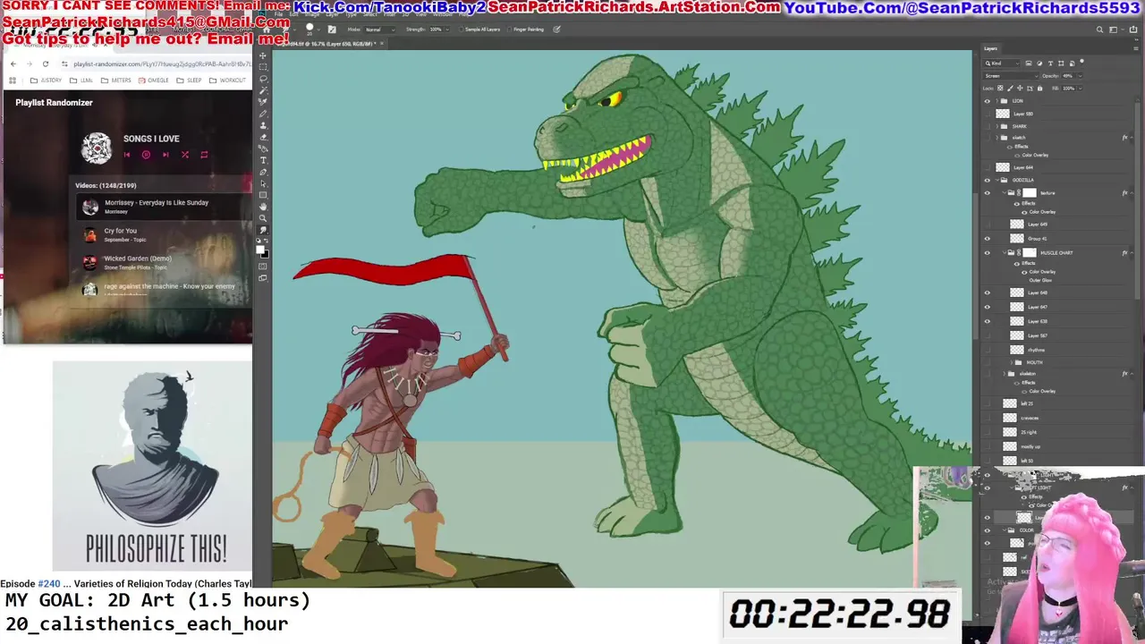Image resolution: width=1145 pixels, height=644 pixels.
Task: Expand the SHARK layer group
Action: tap(997, 126)
